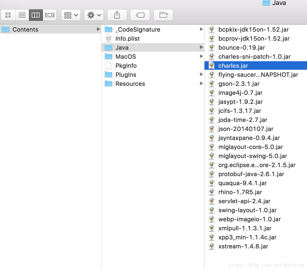Select json-20140107.jar file
Image resolution: width=307 pixels, height=270 pixels.
256,129
